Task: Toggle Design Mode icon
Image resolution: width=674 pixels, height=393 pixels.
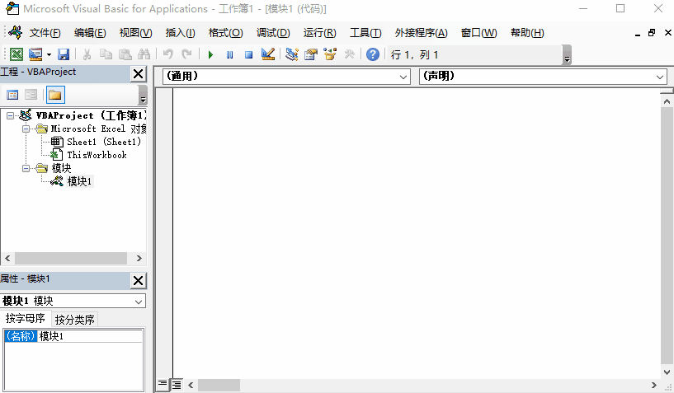Action: pos(268,54)
